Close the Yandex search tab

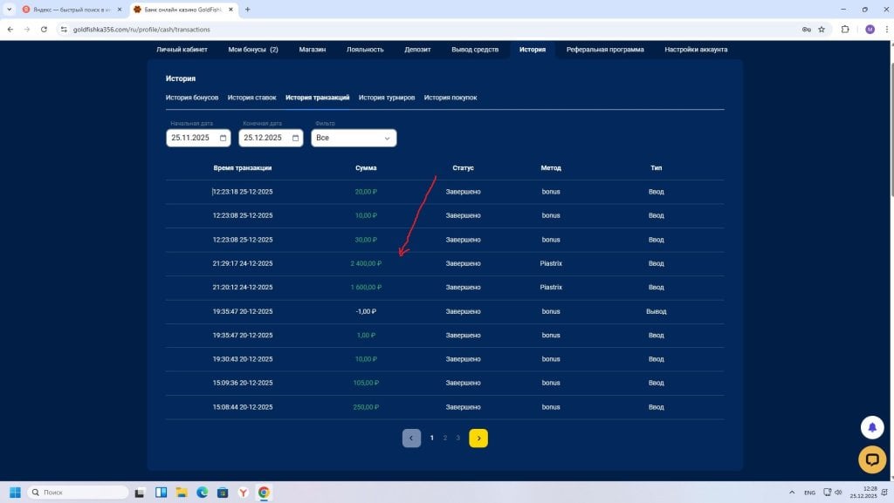click(119, 9)
